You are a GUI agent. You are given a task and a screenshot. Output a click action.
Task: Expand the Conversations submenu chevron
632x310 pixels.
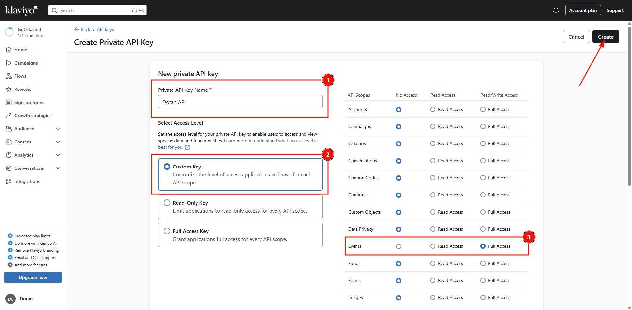(x=58, y=168)
